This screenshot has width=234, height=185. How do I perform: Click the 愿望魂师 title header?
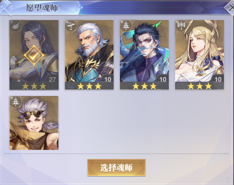tap(42, 8)
